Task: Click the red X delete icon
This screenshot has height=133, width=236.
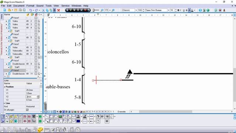Action: [x=59, y=10]
